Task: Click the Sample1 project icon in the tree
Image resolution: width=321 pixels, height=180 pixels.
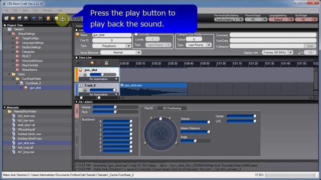Action: point(10,29)
